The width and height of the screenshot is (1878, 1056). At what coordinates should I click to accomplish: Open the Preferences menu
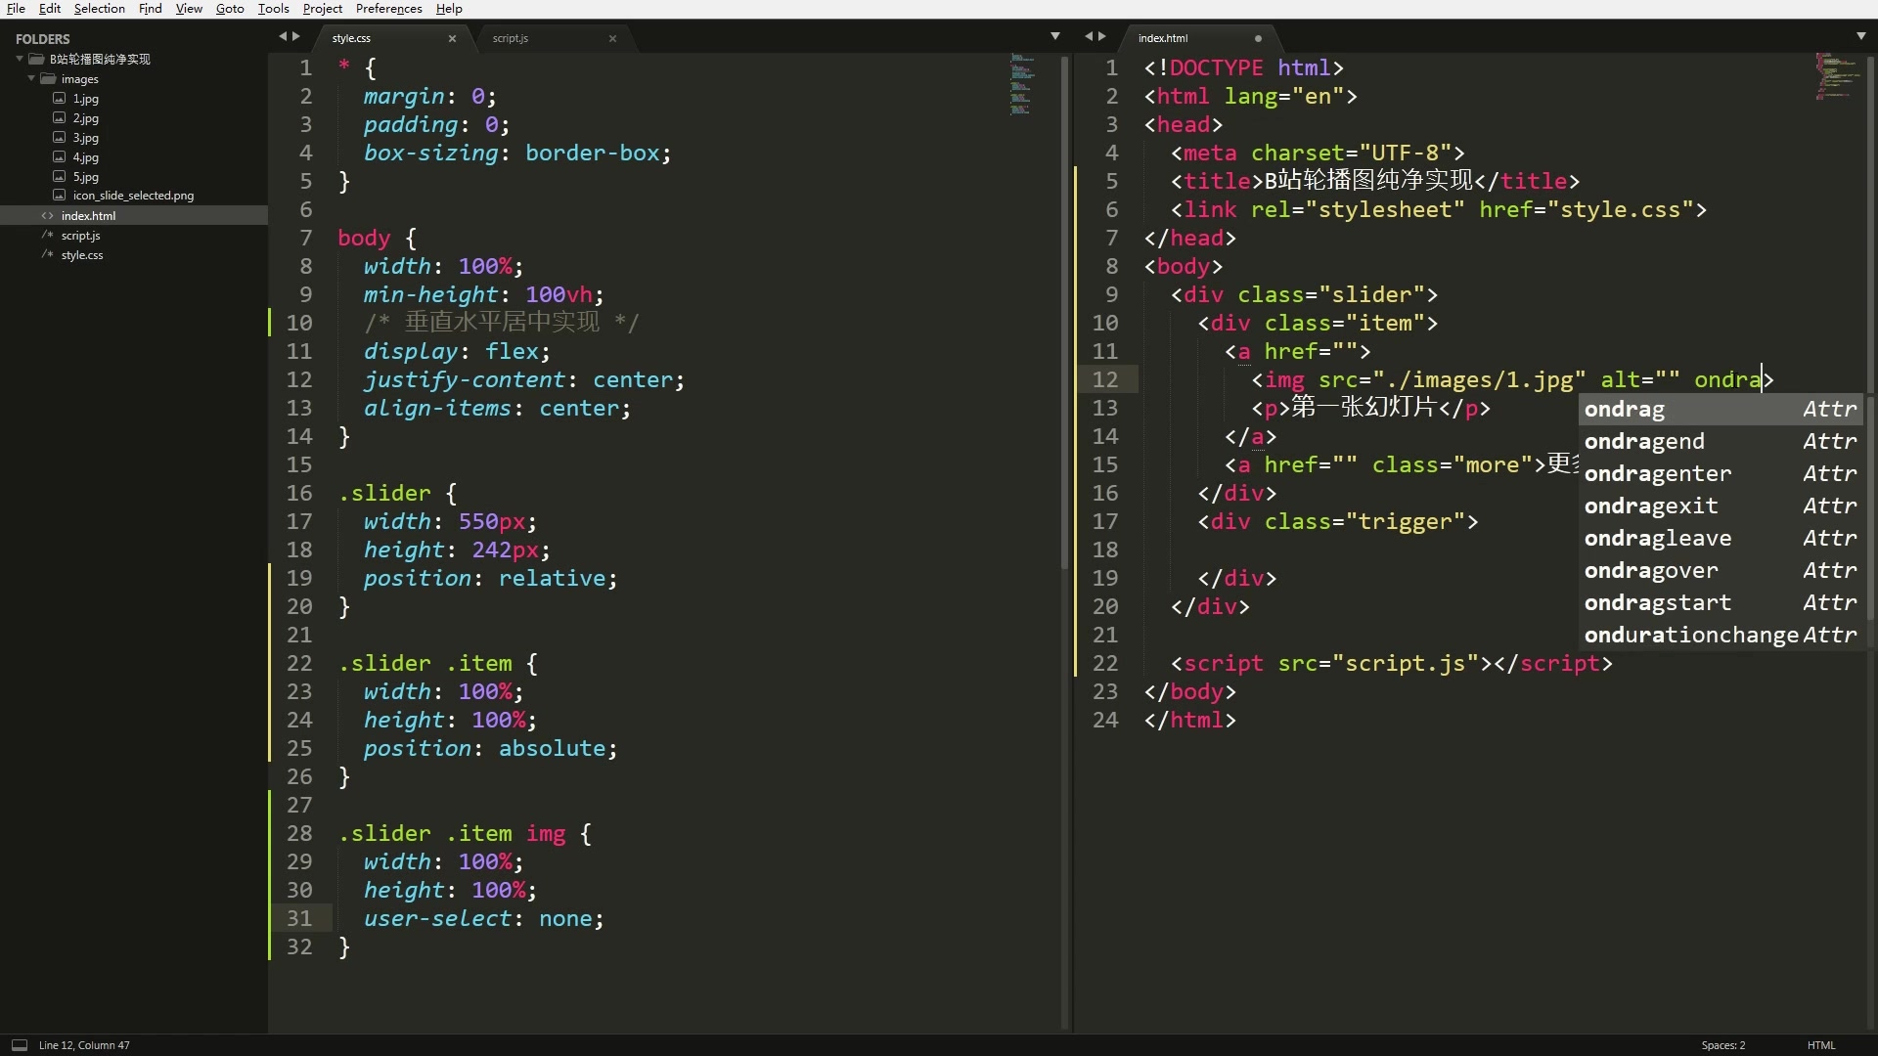click(x=389, y=9)
